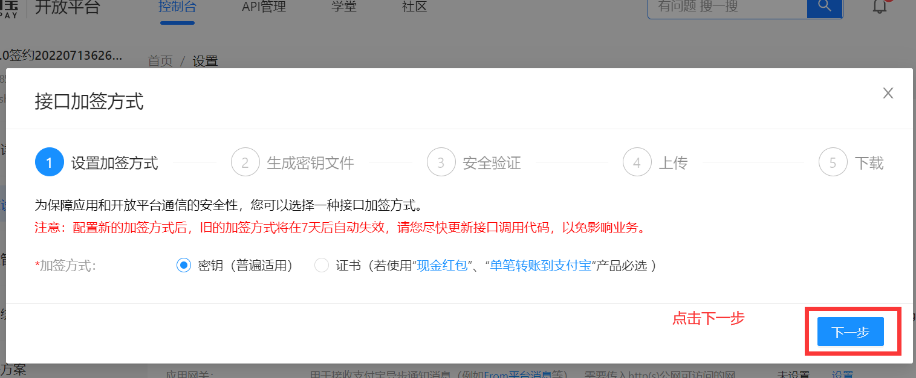Viewport: 916px width, 378px height.
Task: Open the 现金红包 link
Action: [x=443, y=266]
